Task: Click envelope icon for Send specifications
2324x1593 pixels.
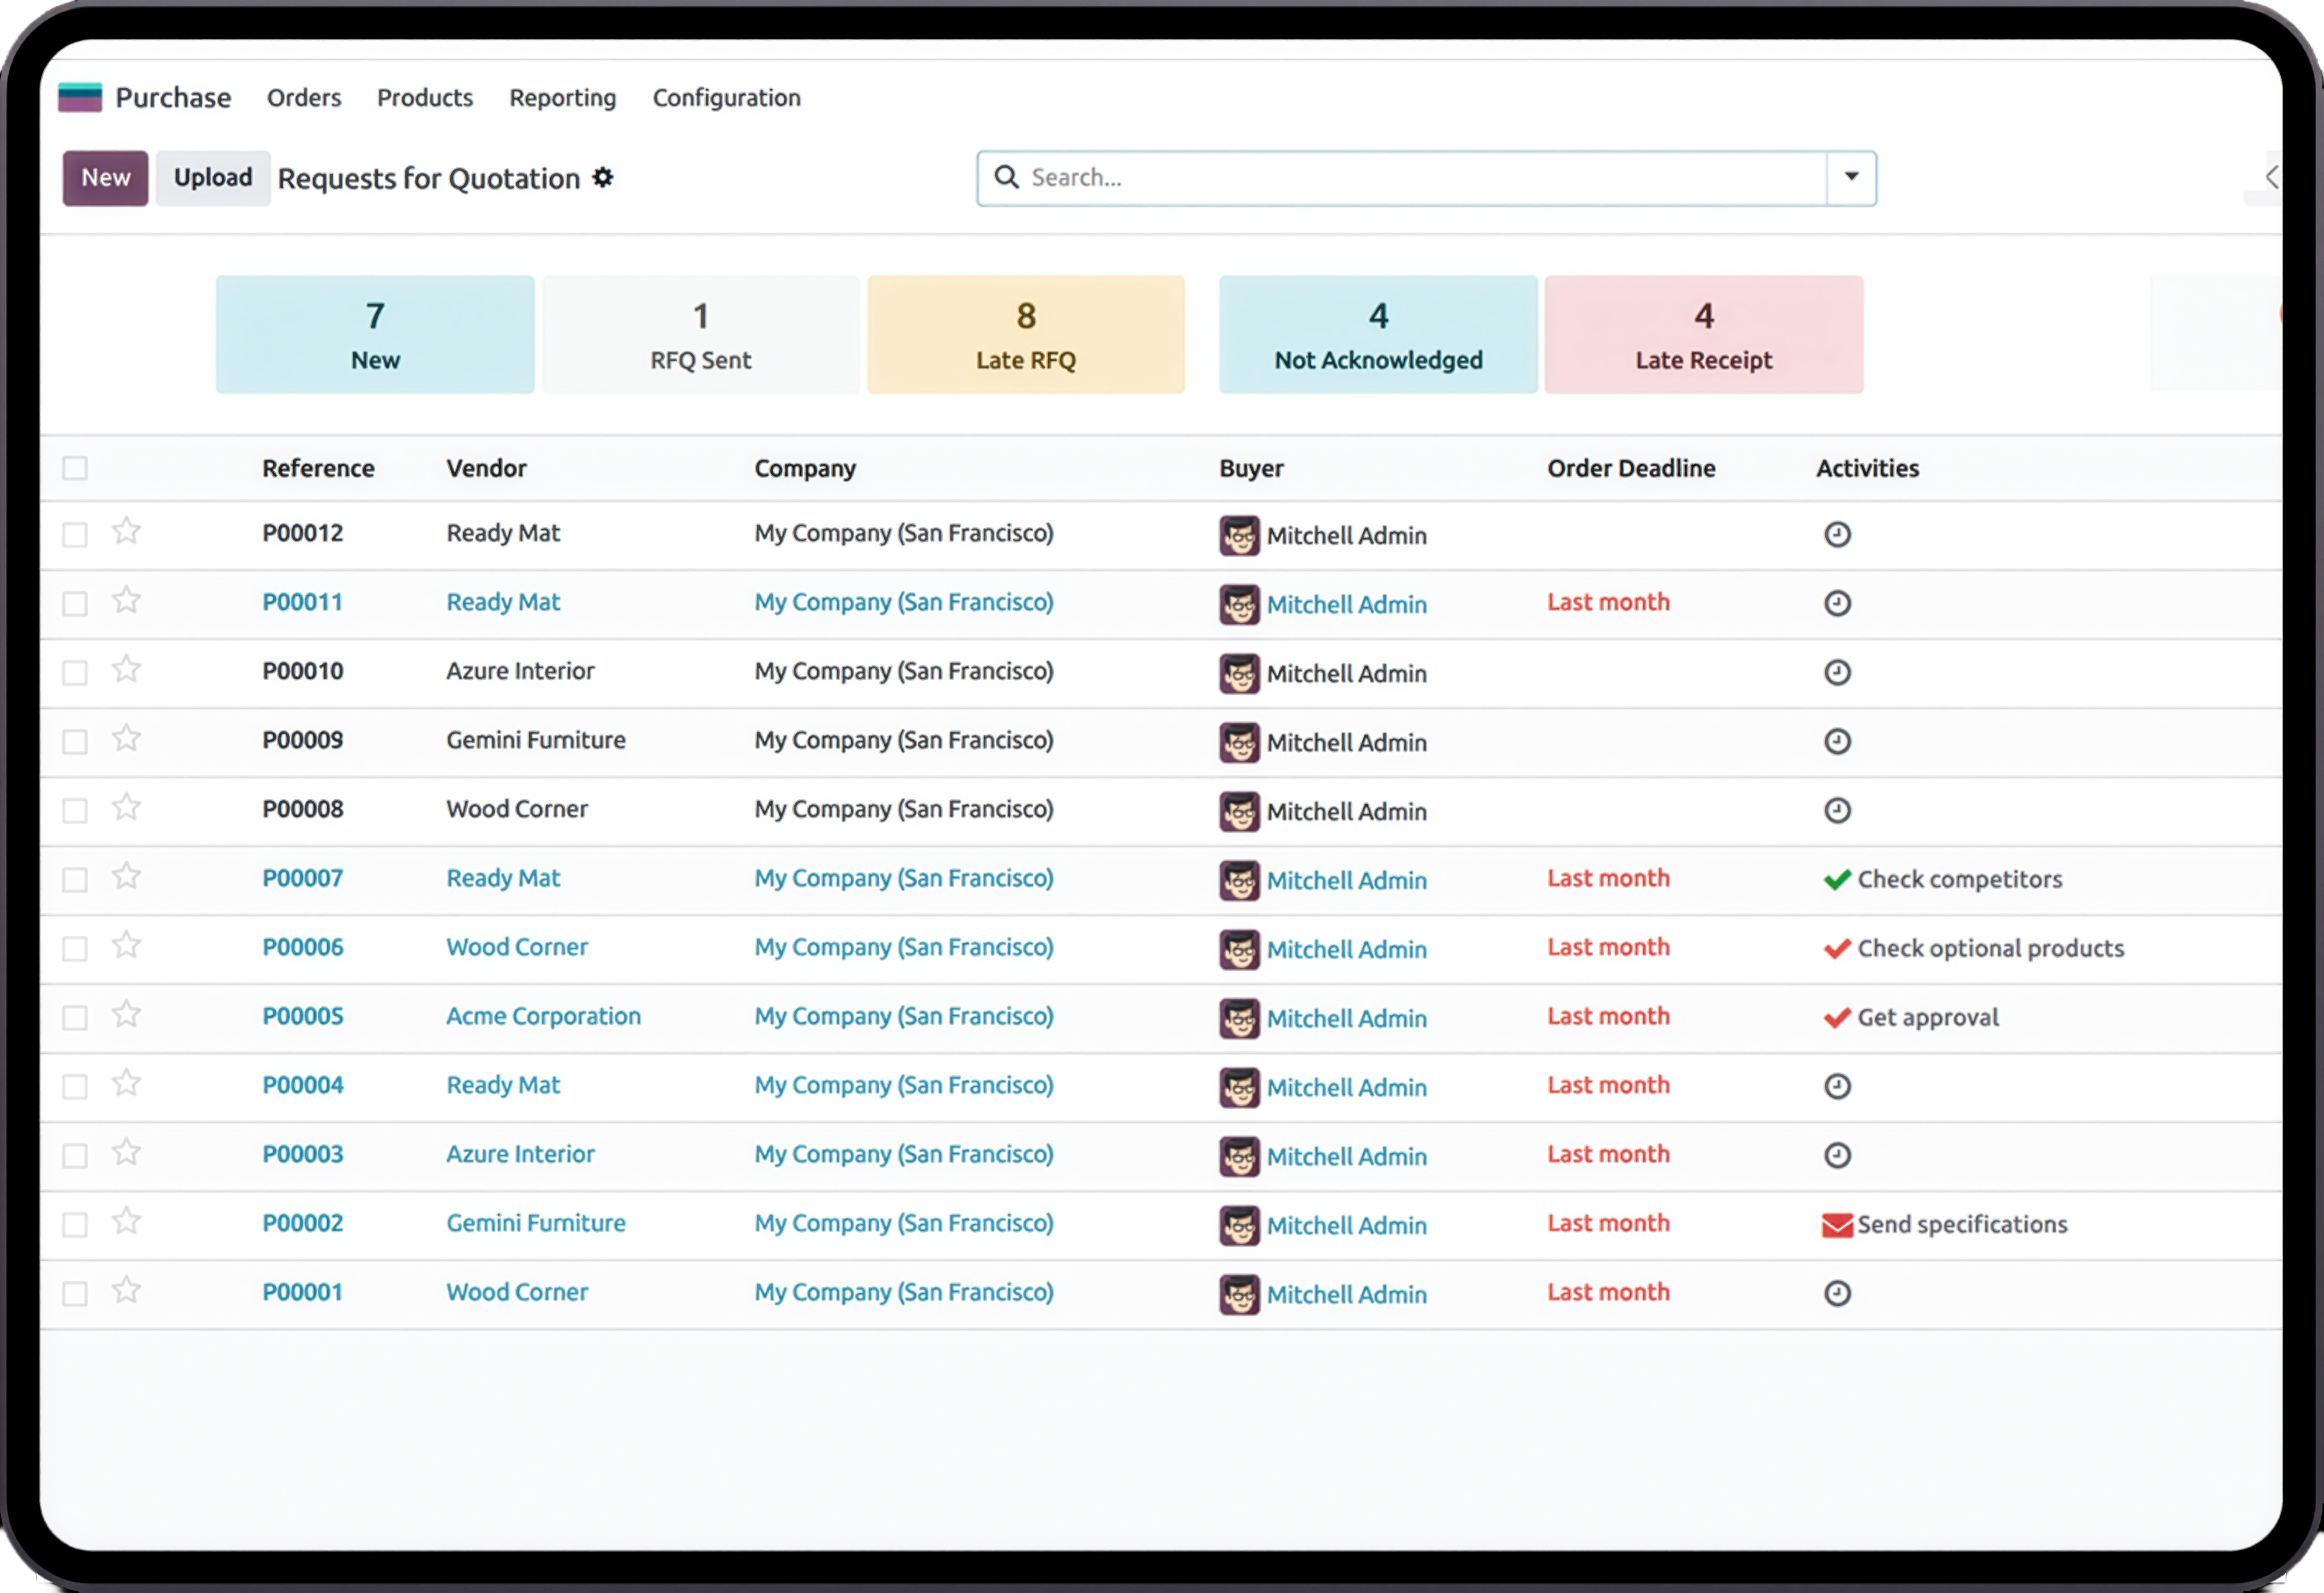Action: pyautogui.click(x=1837, y=1225)
